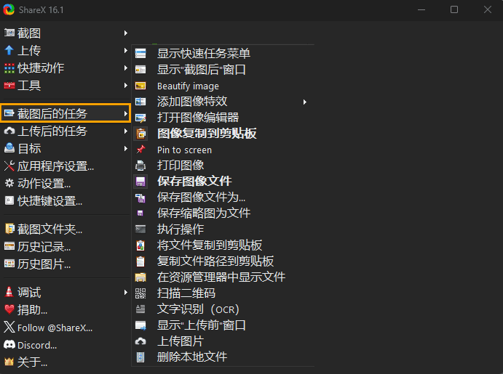Click the ShareX logo in title bar
The height and width of the screenshot is (374, 503).
pyautogui.click(x=9, y=9)
